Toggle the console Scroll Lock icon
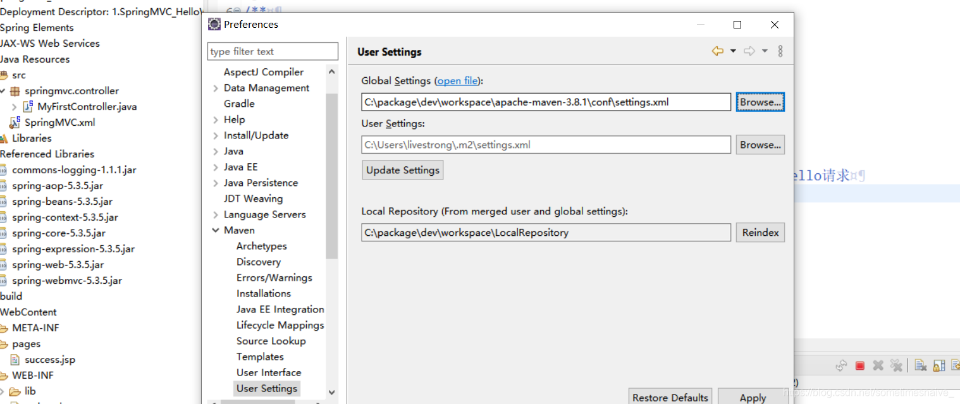 (x=939, y=365)
